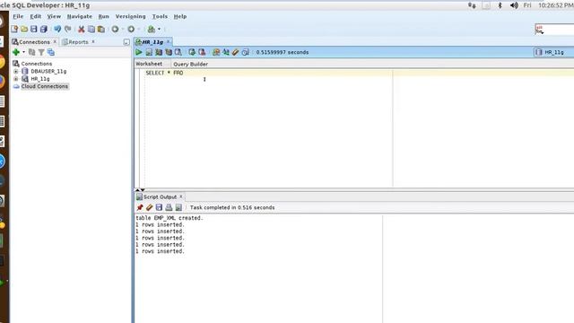Click the Paste toolbar icon
This screenshot has width=574, height=323.
click(x=101, y=29)
